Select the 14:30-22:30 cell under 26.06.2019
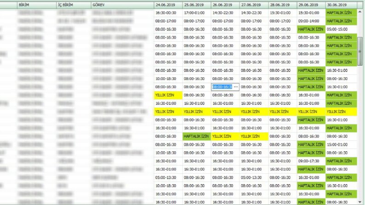Image resolution: width=365 pixels, height=205 pixels. [x=226, y=13]
